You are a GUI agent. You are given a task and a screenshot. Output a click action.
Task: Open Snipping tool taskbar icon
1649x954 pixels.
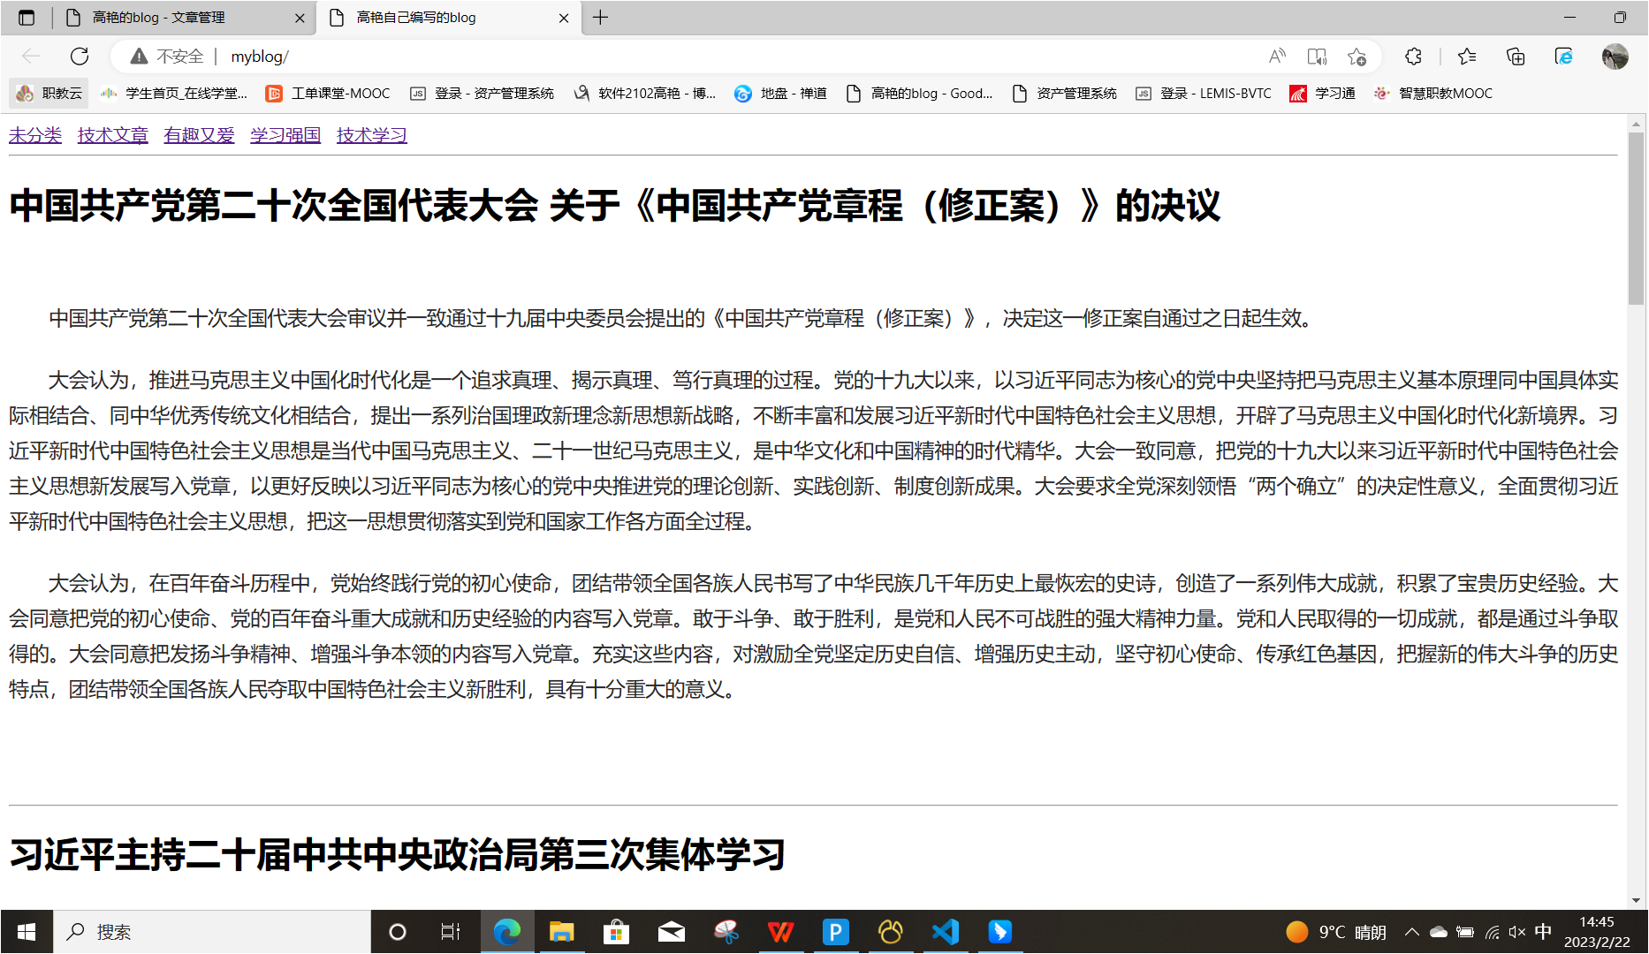point(726,932)
